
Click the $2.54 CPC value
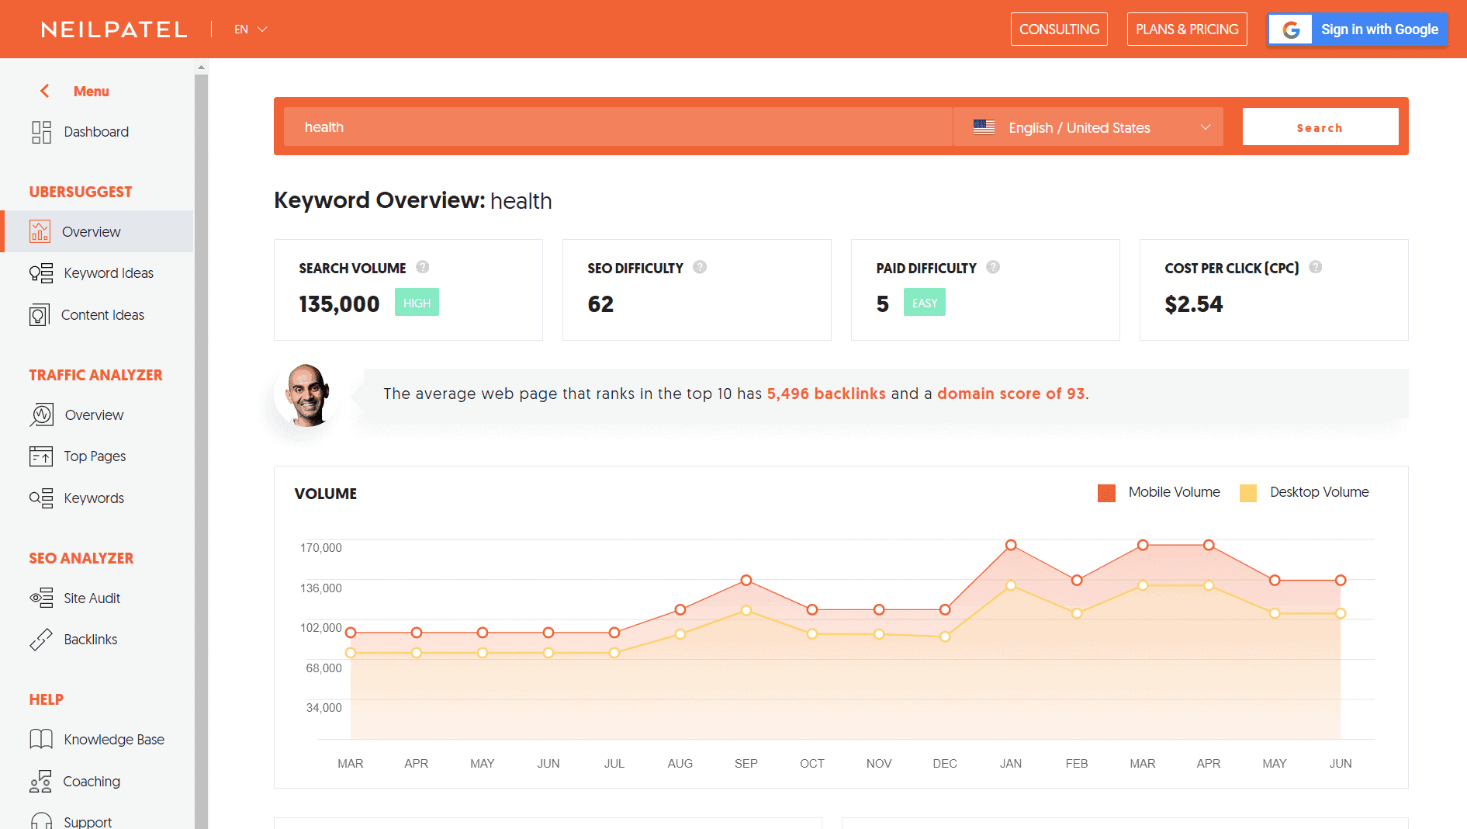[1193, 304]
